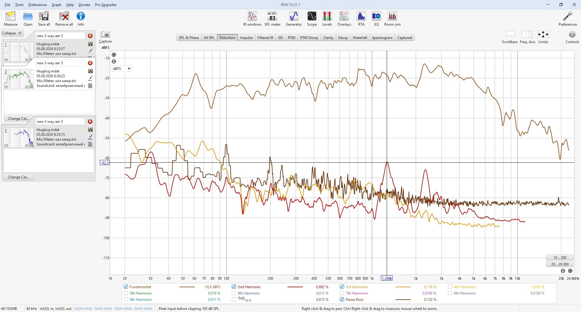Remove the first measurement with red X
The image size is (581, 312).
[90, 36]
